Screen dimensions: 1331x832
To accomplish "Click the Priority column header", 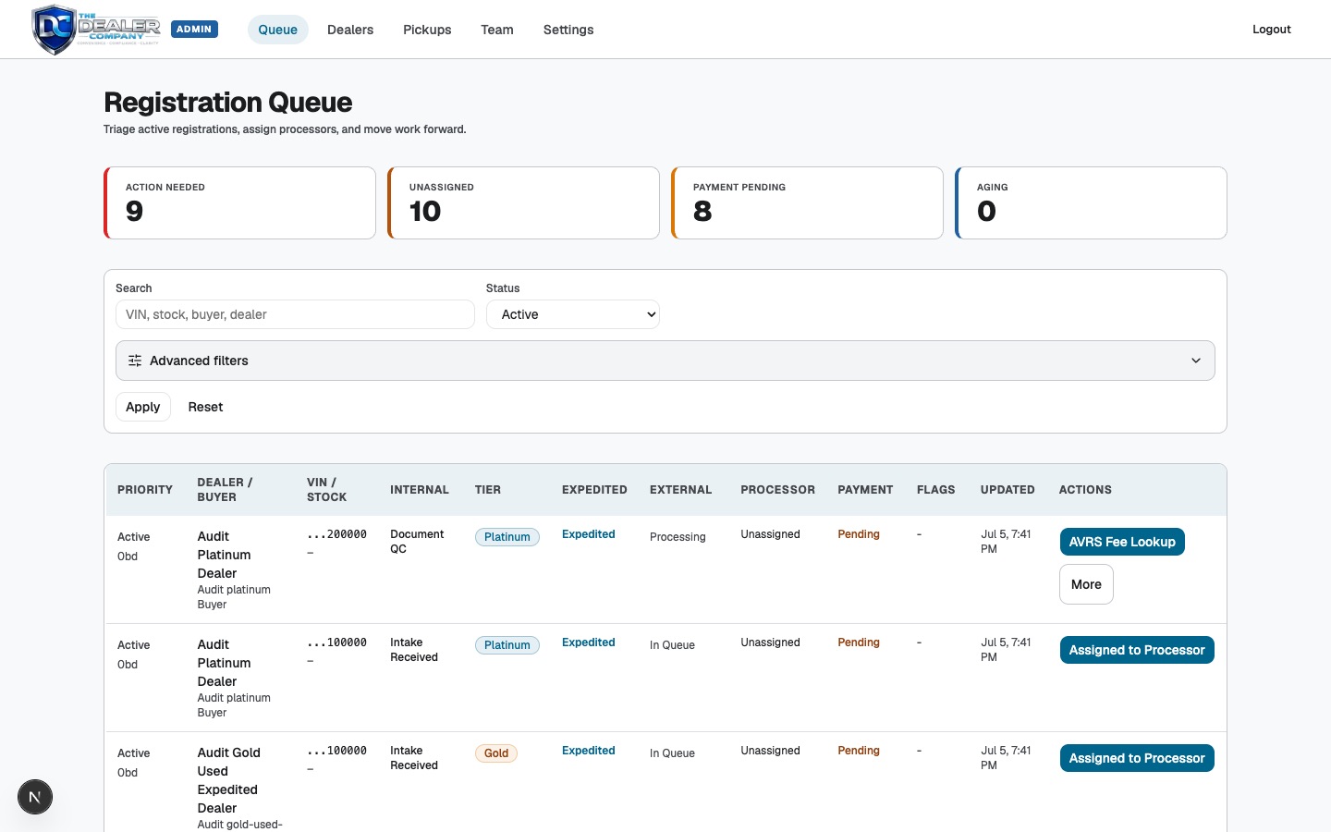I will (x=145, y=490).
